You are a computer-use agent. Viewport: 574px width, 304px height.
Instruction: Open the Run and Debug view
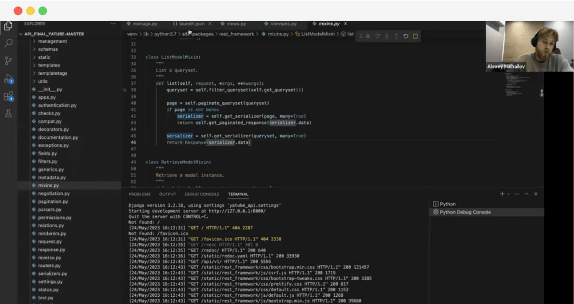(8, 78)
